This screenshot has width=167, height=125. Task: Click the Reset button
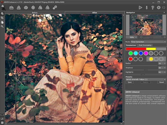tap(161, 82)
